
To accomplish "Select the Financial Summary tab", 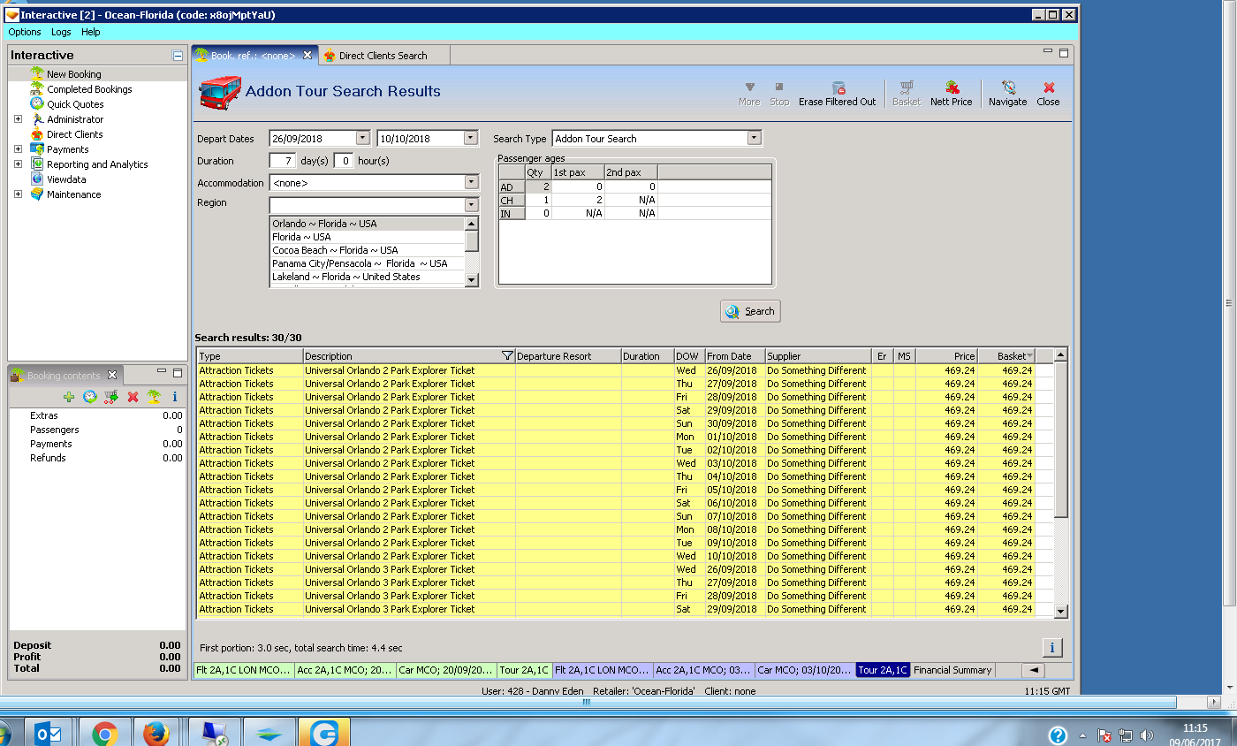I will point(952,670).
